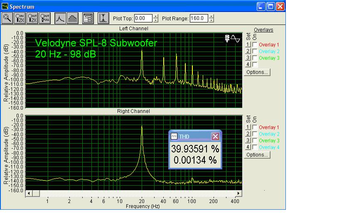The image size is (349, 218).
Task: Set overlay 2 for the Right Channel
Action: pos(248,134)
